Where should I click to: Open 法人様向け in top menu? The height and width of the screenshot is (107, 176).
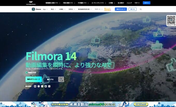121,3
